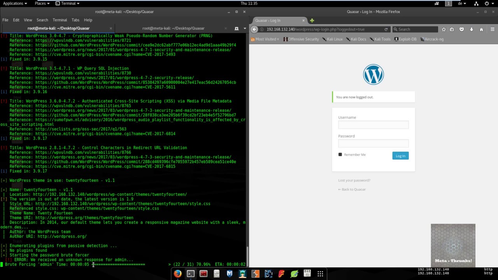Open the green Leafpad icon in dock
The width and height of the screenshot is (498, 280).
click(294, 274)
